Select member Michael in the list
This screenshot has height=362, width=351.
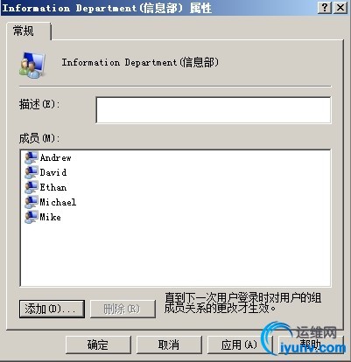(58, 202)
